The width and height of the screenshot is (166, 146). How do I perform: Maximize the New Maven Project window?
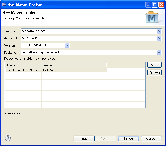pos(155,5)
